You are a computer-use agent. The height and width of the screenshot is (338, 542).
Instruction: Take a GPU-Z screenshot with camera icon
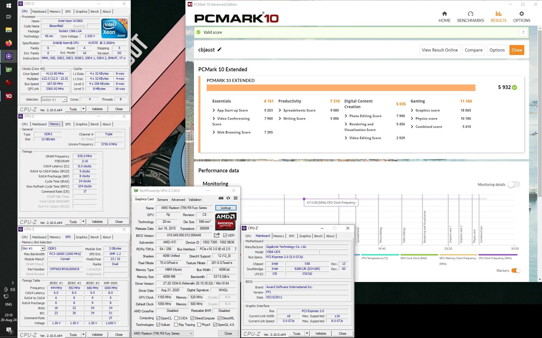(221, 198)
